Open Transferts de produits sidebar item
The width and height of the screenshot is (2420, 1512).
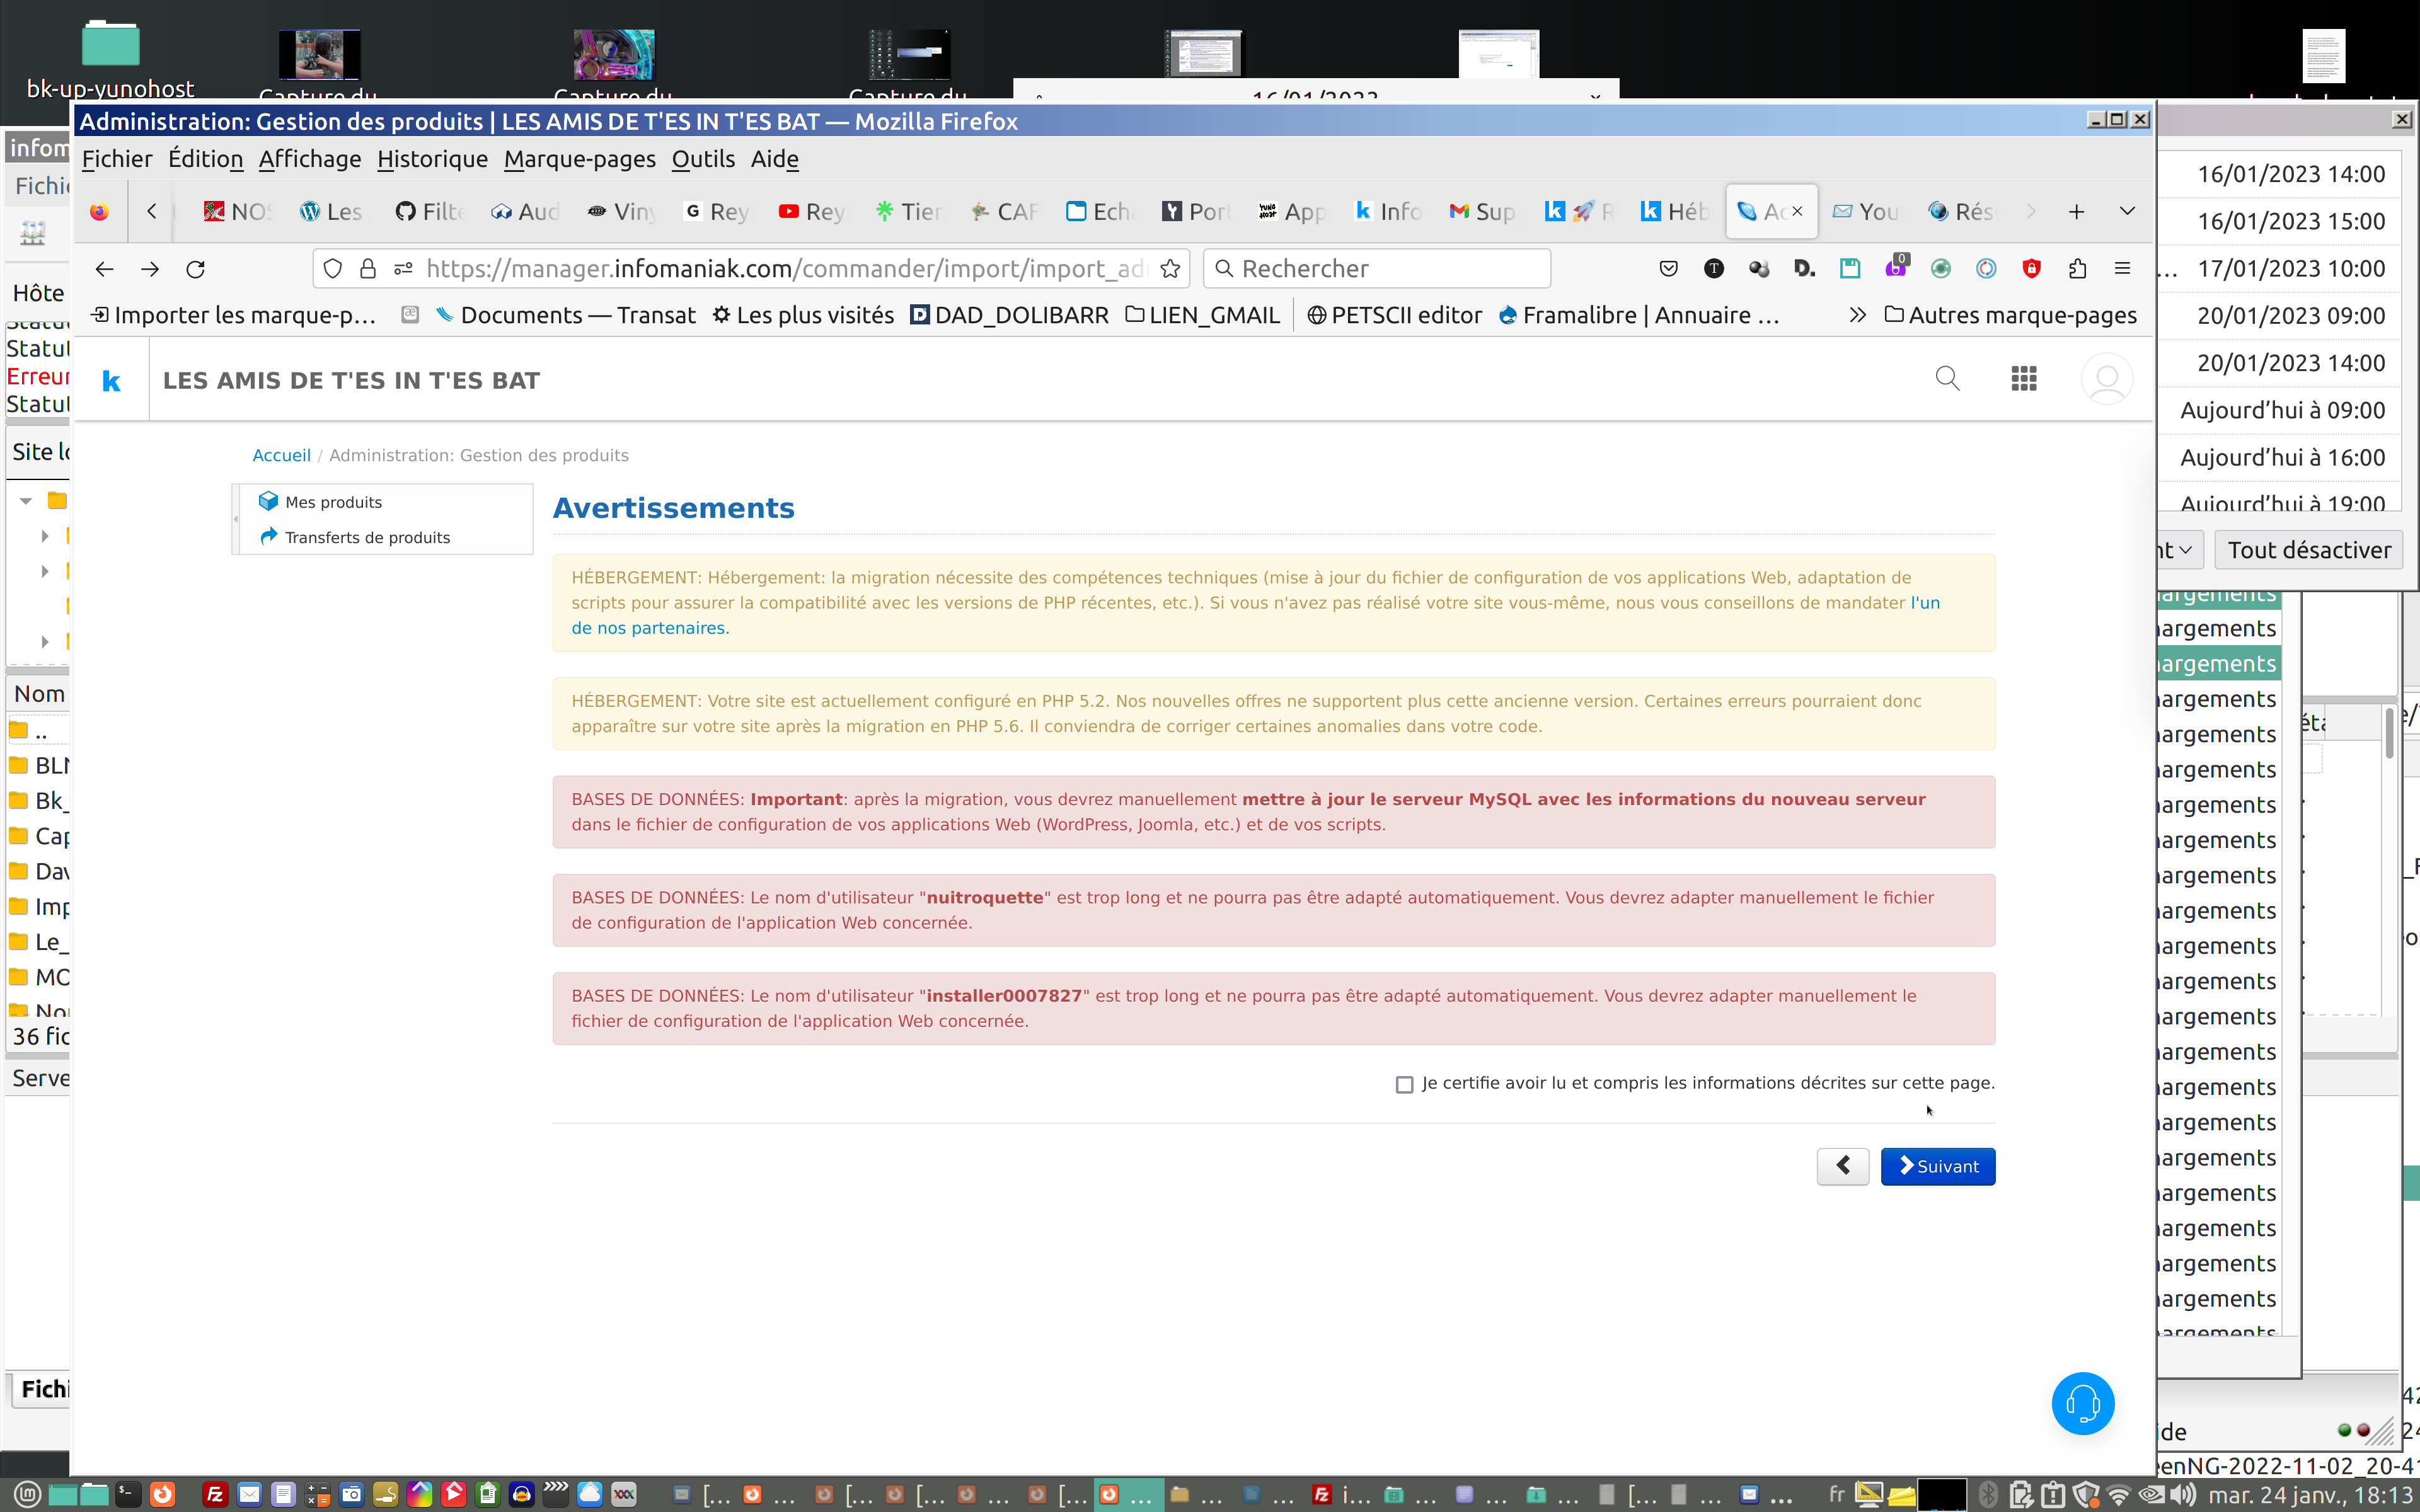[367, 537]
